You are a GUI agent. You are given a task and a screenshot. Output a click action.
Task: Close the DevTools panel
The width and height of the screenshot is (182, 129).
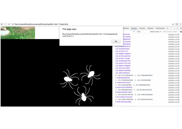point(181,28)
